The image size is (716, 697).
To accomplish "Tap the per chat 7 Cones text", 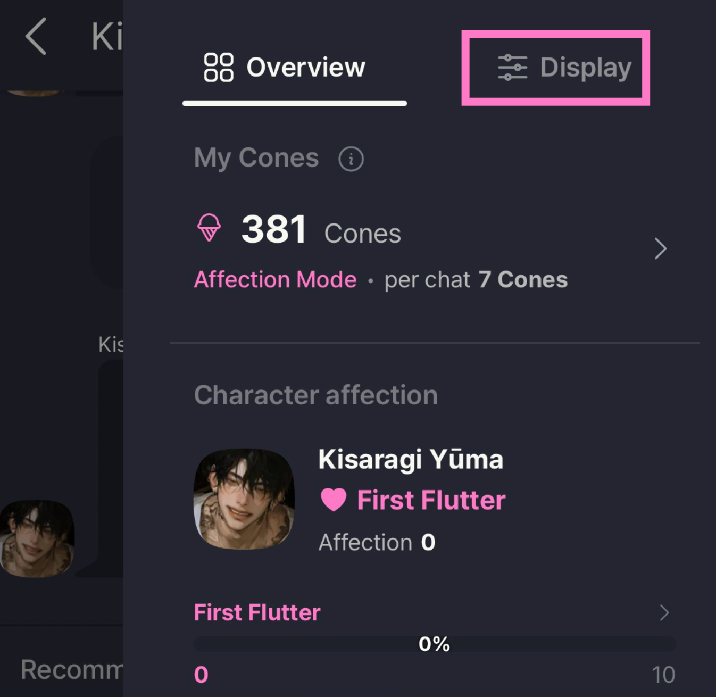I will click(x=476, y=280).
